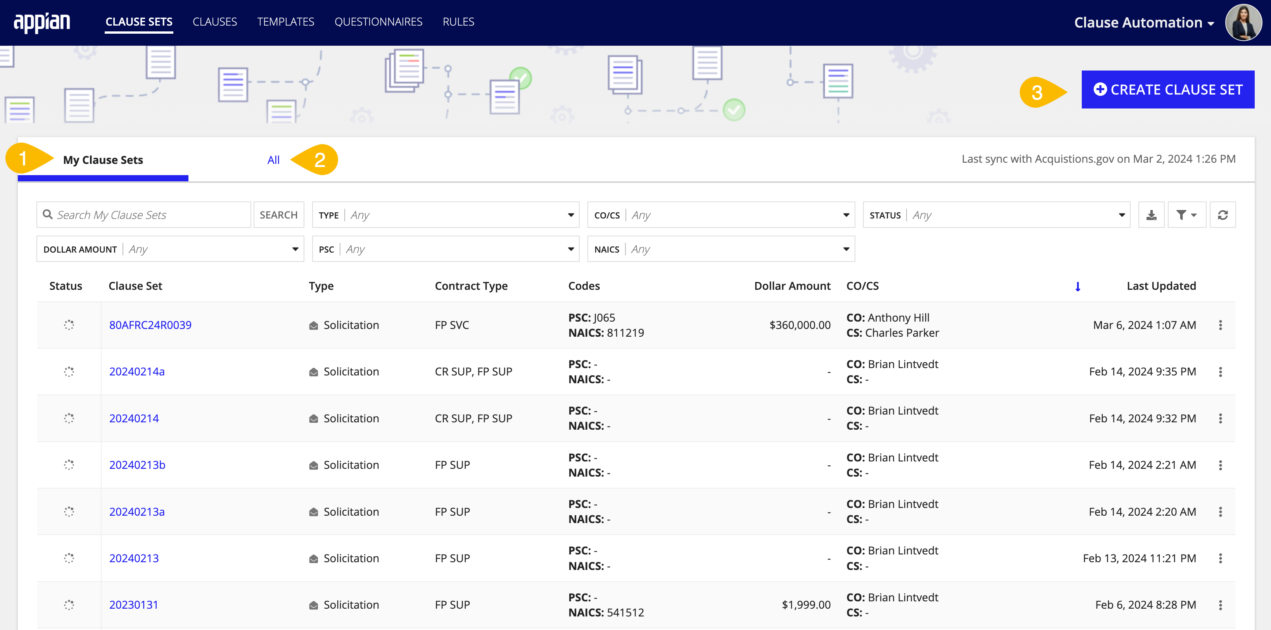Open the CLAUSES navigation item
This screenshot has height=630, width=1271.
pos(215,22)
